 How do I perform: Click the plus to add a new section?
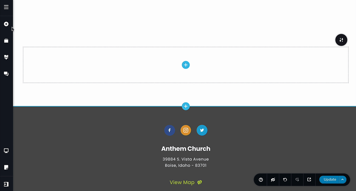pos(186,65)
